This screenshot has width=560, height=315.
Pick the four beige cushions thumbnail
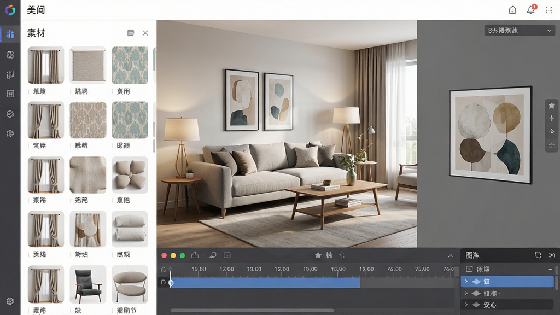[130, 175]
